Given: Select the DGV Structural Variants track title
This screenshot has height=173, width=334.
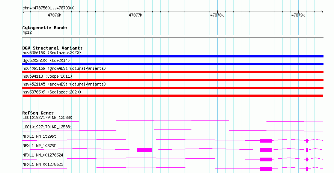Looking at the screenshot, I should click(x=53, y=48).
